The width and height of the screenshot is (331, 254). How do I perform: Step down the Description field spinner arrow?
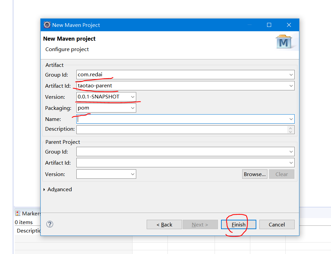(291, 132)
